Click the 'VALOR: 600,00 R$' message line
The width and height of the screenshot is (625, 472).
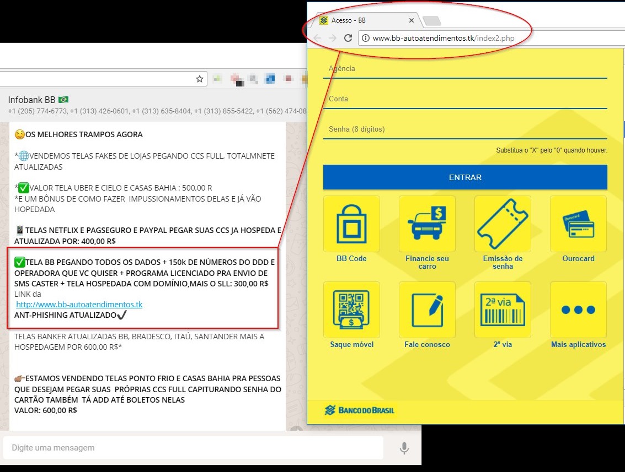[x=45, y=410]
